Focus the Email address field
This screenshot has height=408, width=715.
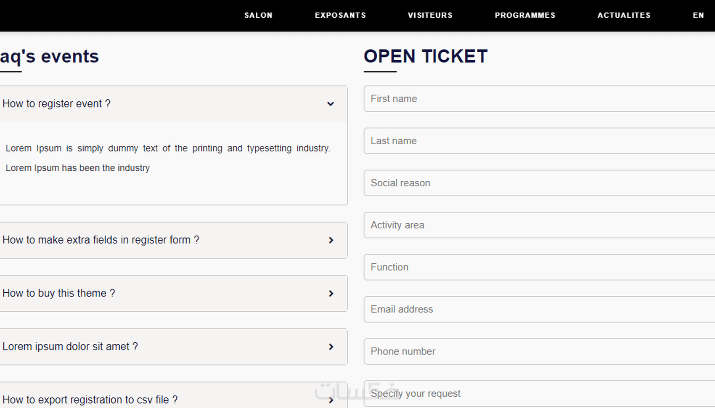click(x=538, y=309)
